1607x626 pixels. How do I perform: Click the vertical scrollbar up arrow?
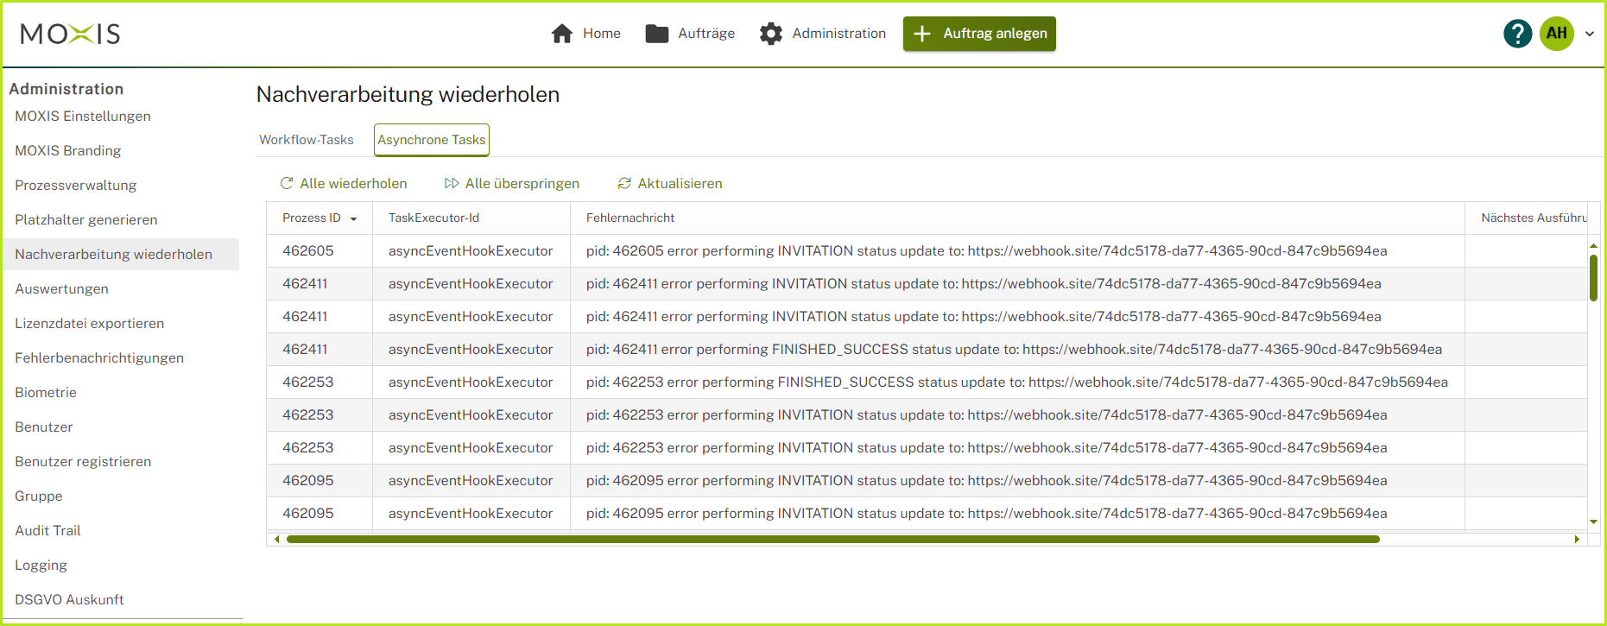1593,246
